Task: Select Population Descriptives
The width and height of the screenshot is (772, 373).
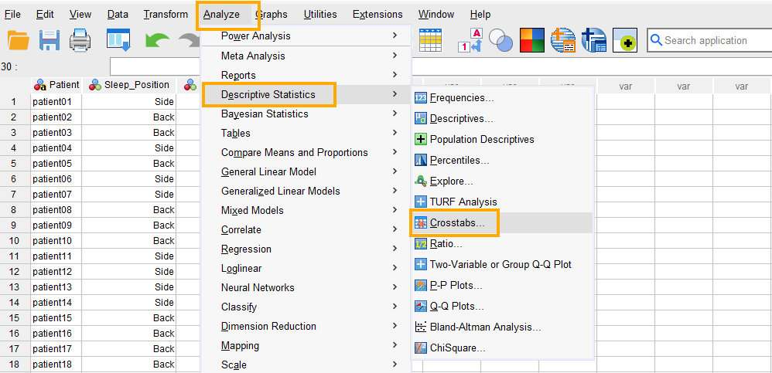Action: point(502,140)
